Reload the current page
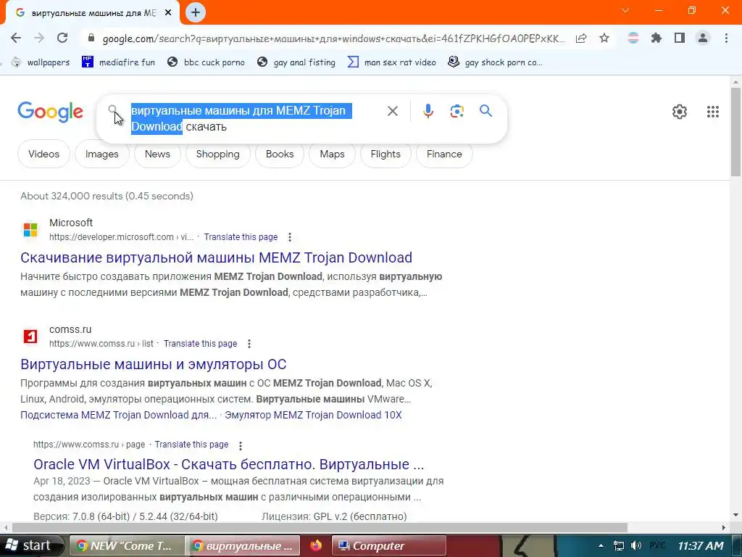The height and width of the screenshot is (557, 742). [x=62, y=38]
